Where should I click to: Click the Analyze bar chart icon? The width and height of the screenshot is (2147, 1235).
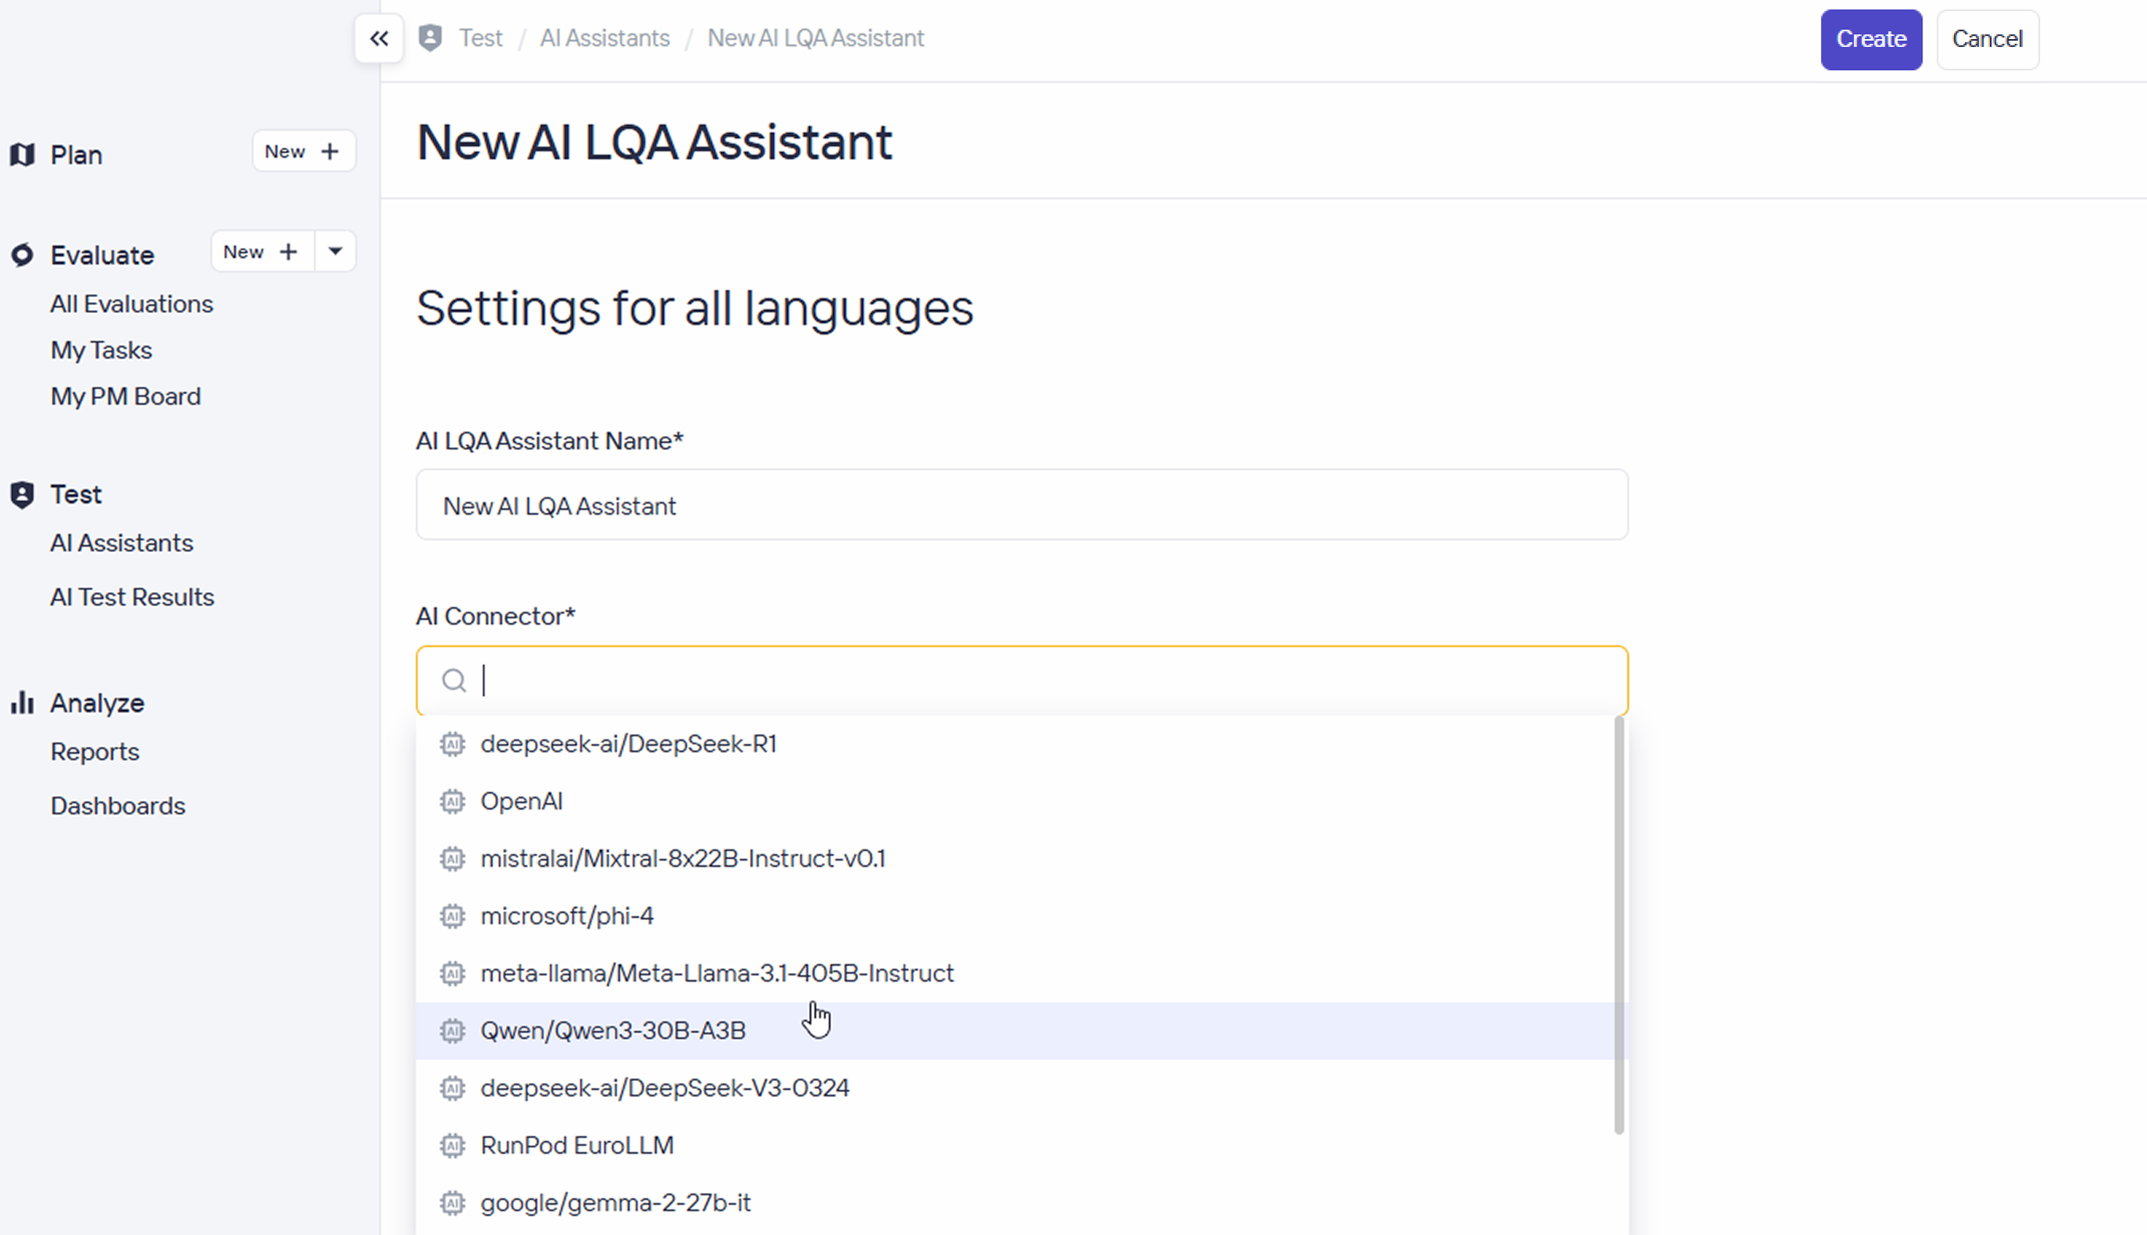(x=22, y=702)
